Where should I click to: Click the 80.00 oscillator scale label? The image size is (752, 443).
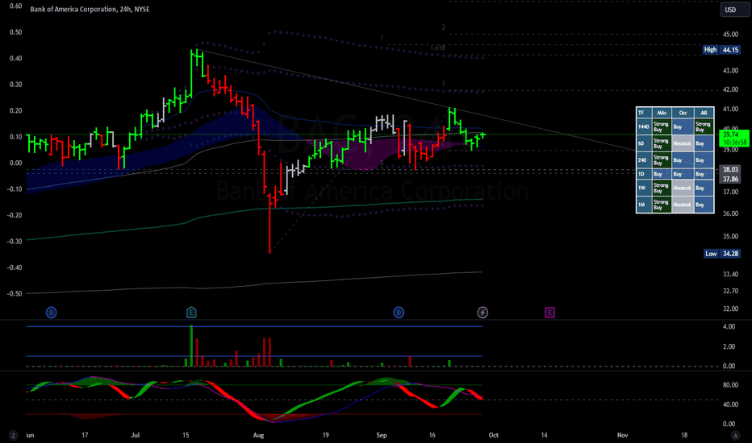pos(730,385)
